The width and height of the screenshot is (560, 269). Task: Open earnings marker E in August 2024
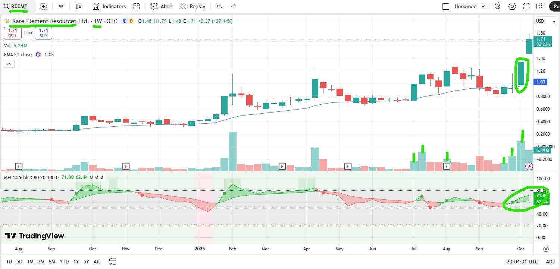coord(19,166)
